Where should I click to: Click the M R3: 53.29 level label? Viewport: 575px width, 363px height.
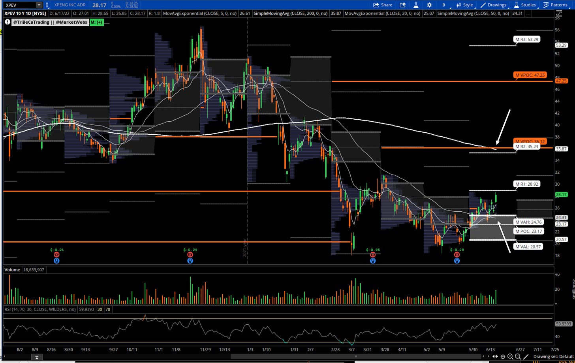tap(527, 39)
